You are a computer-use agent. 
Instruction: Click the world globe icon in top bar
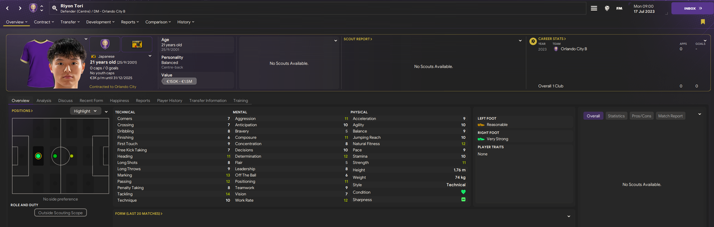point(607,8)
